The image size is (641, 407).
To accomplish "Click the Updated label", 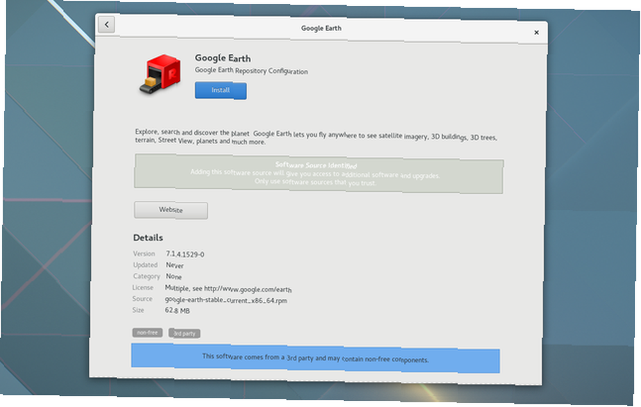I will [145, 265].
